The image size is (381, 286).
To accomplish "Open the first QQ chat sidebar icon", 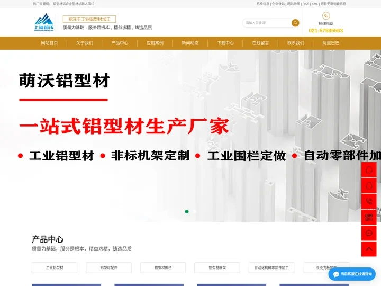I will coord(369,170).
